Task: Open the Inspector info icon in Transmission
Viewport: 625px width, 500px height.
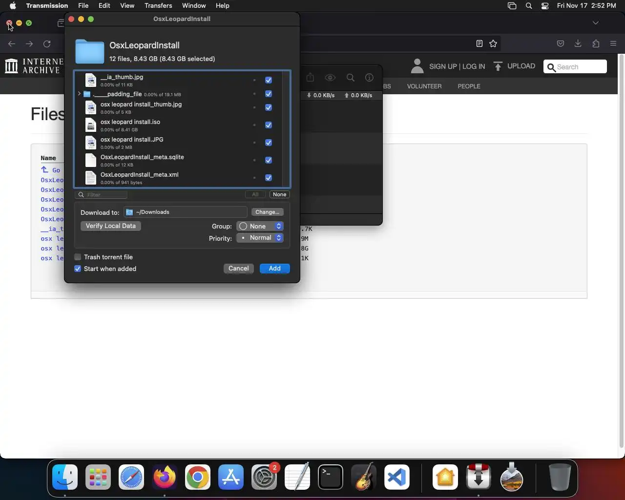Action: 369,78
